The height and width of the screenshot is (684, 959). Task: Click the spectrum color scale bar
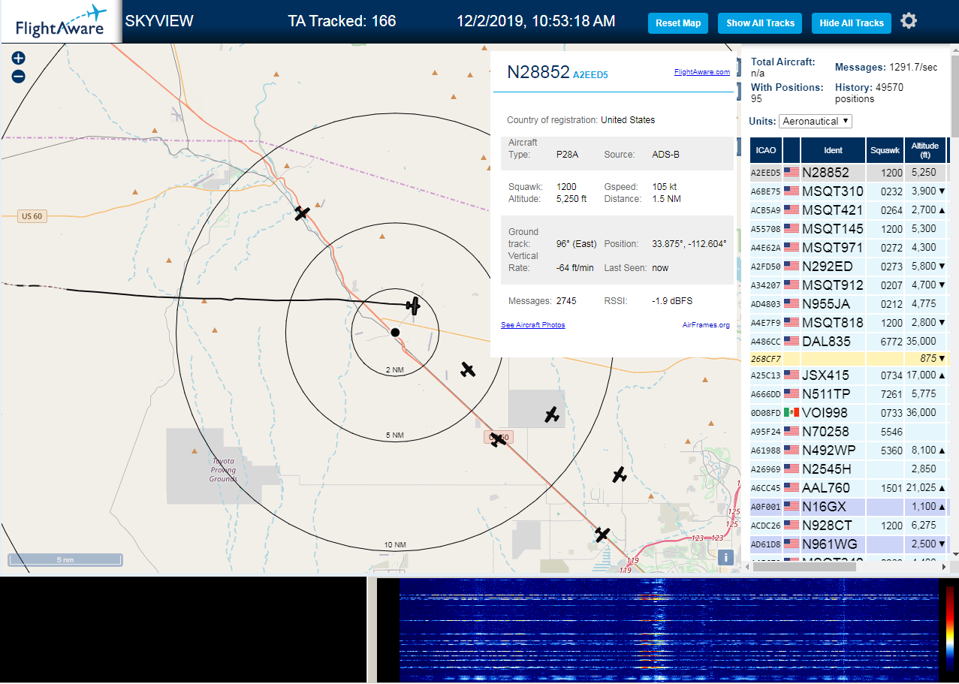(950, 628)
